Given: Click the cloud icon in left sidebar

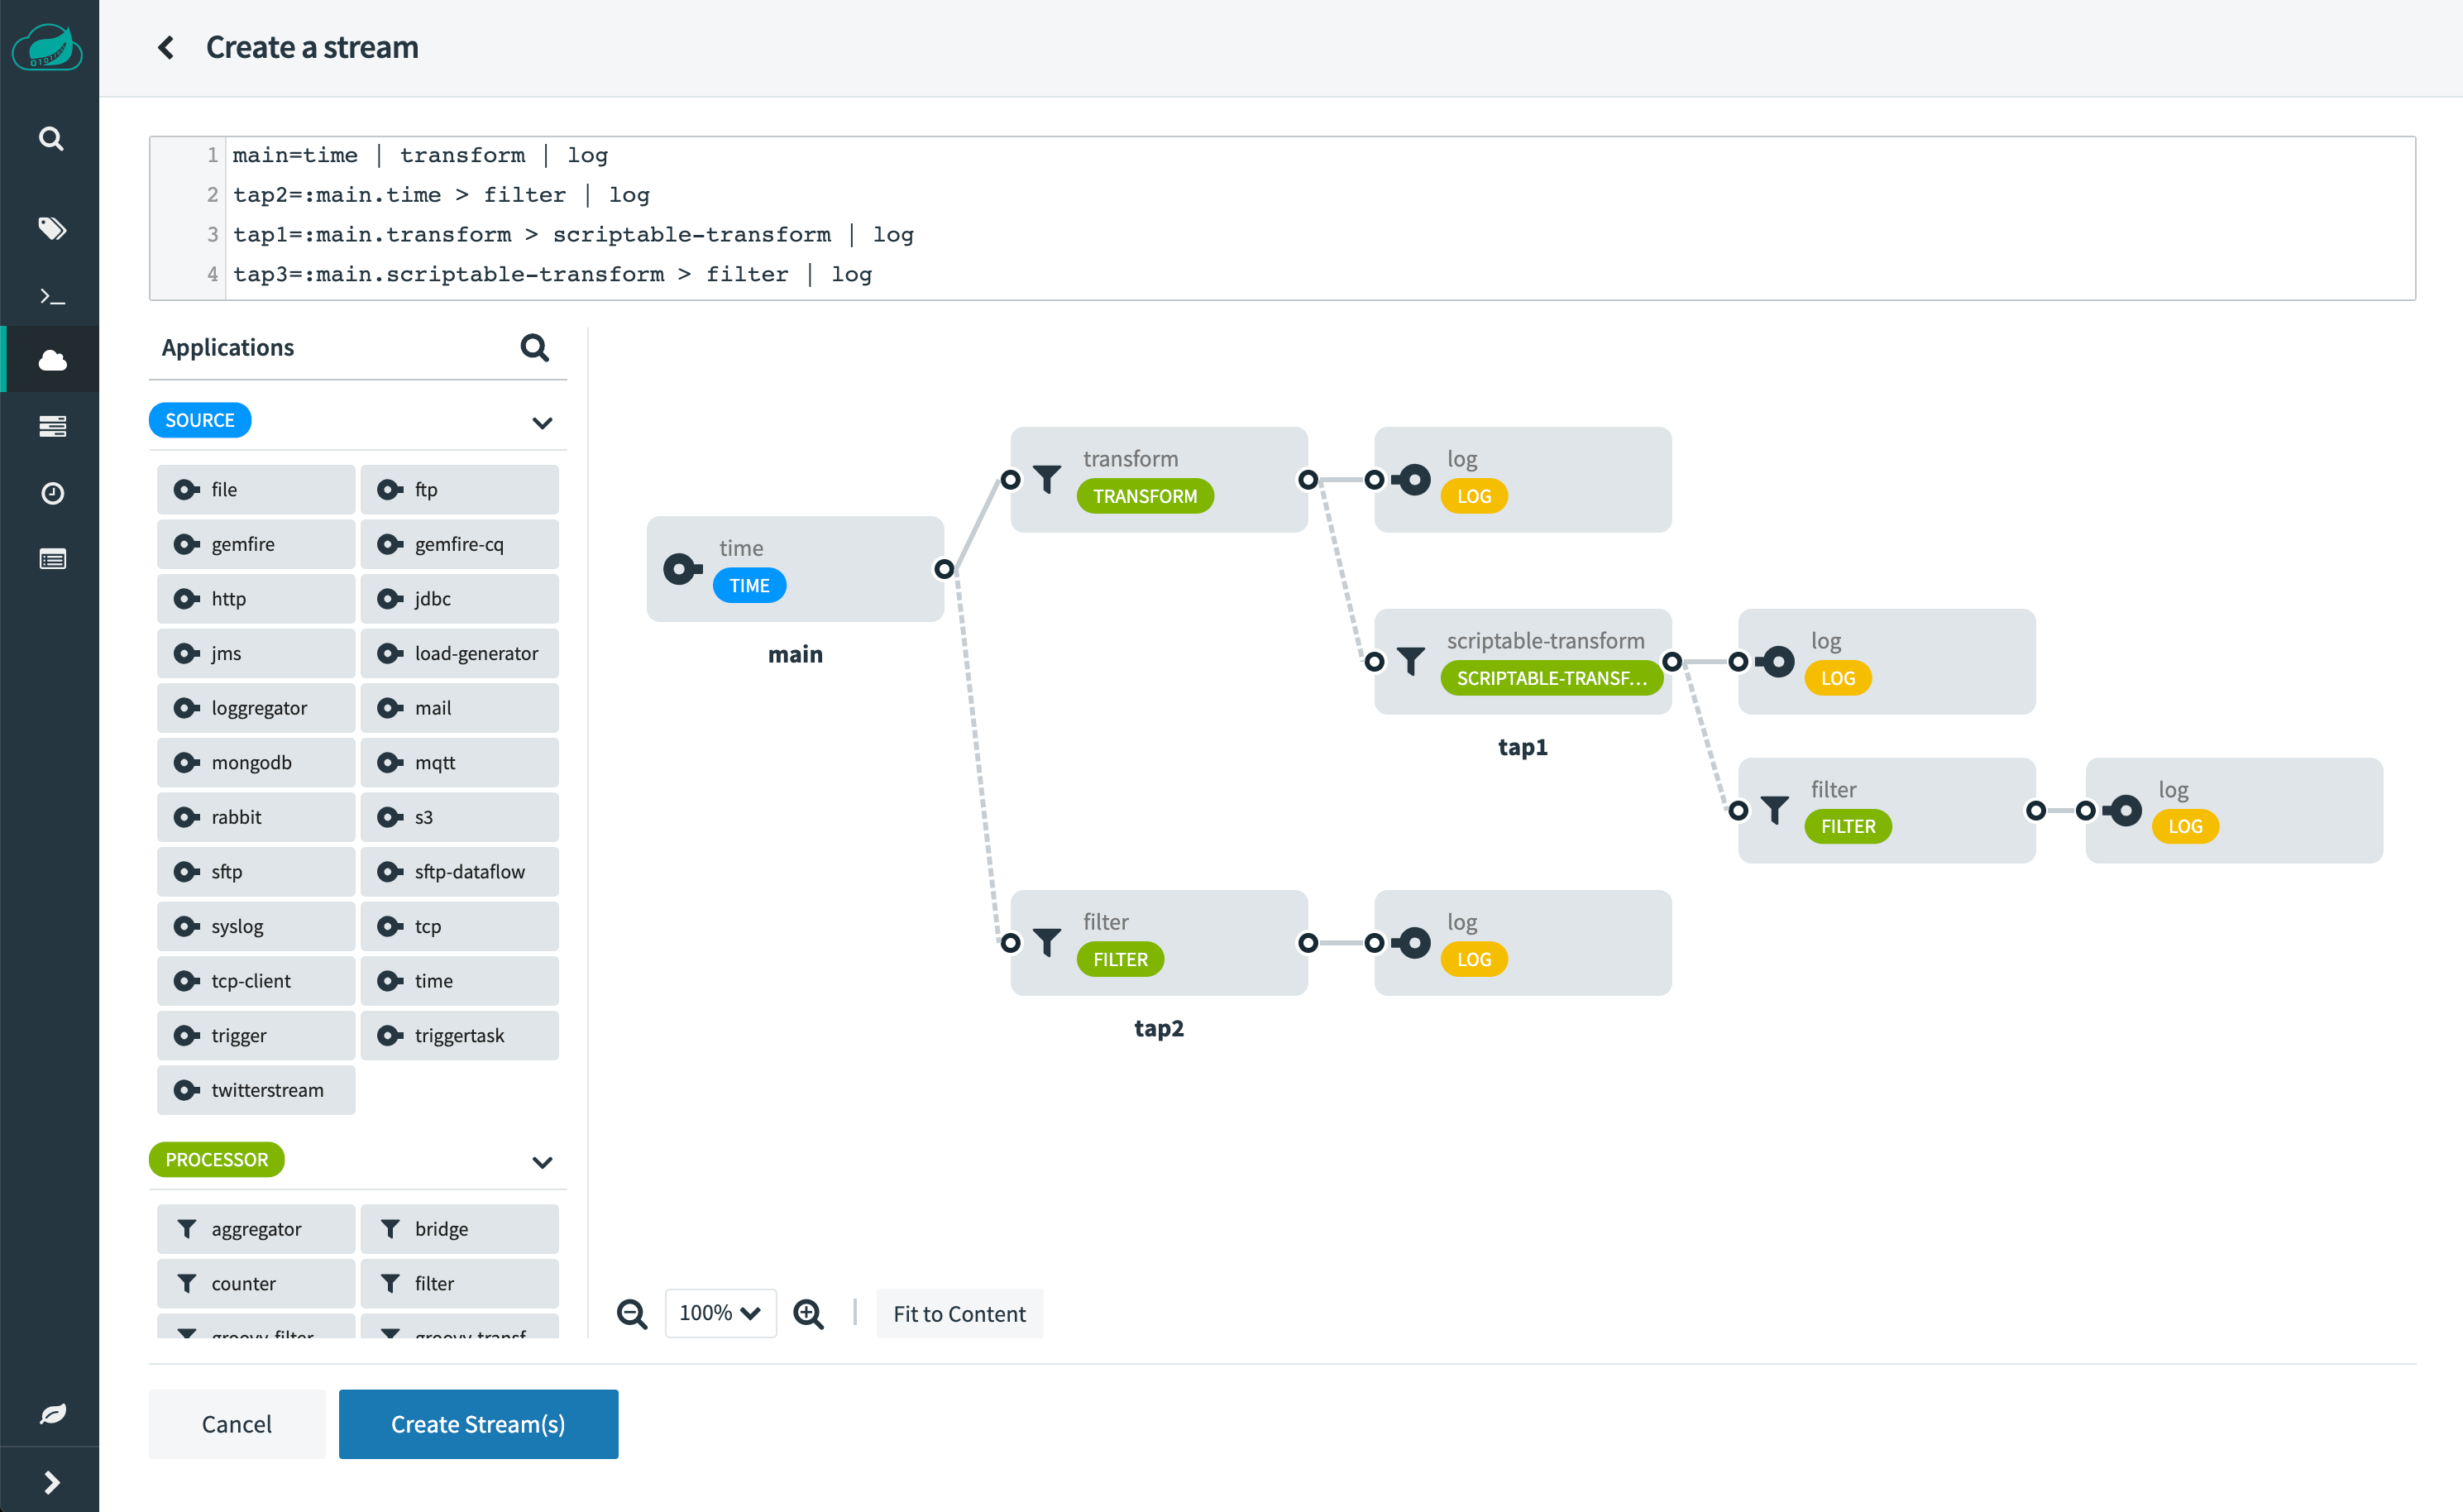Looking at the screenshot, I should pos(50,361).
